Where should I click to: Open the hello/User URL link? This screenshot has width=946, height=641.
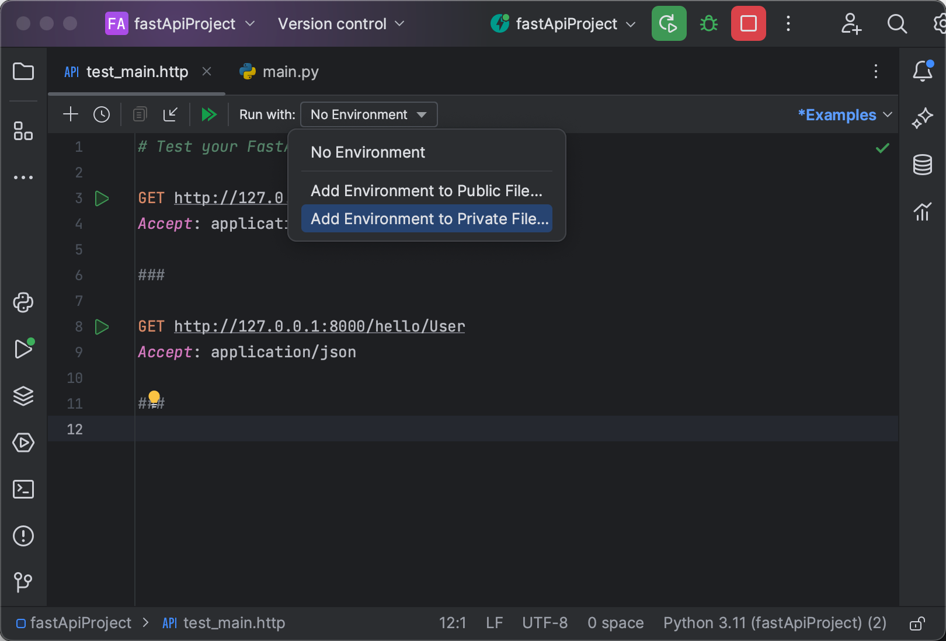click(x=319, y=326)
